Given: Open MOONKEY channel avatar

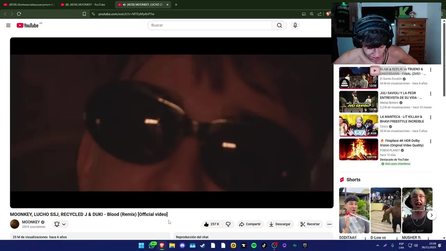Looking at the screenshot, I should point(15,224).
